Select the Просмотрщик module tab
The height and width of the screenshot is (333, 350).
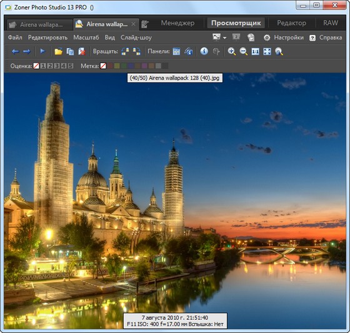click(x=236, y=23)
